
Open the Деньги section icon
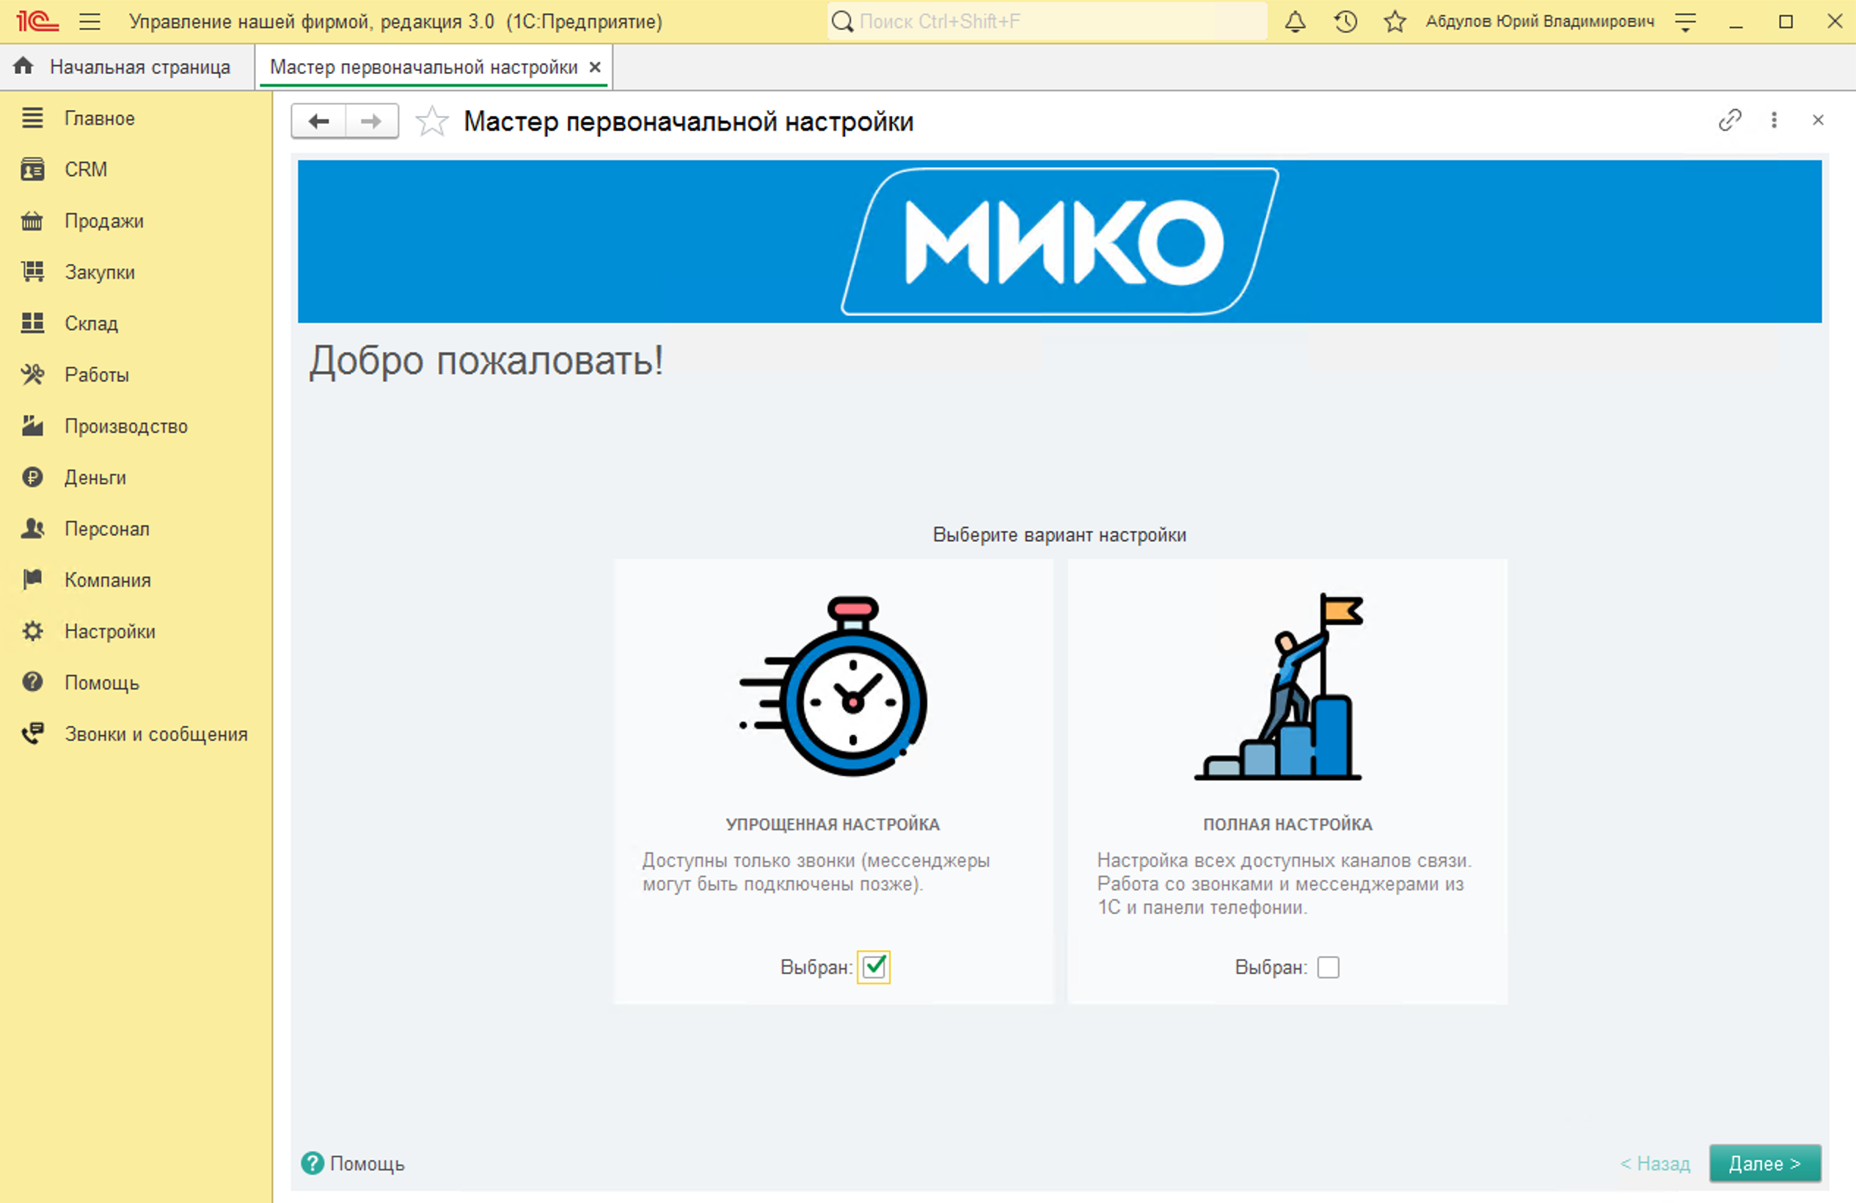(x=32, y=477)
